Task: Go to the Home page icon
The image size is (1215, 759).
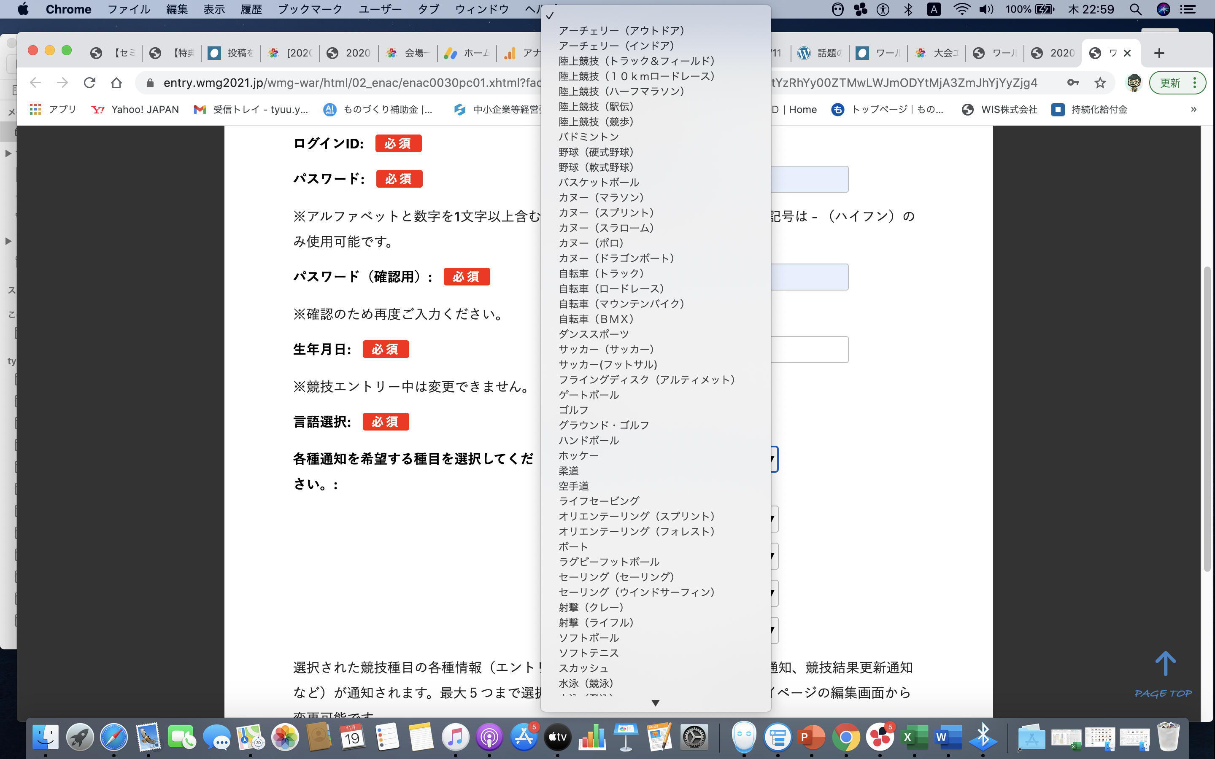Action: coord(116,83)
